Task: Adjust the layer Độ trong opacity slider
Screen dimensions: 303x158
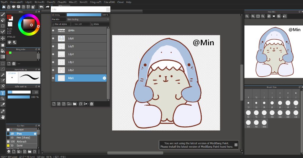Action: (x=84, y=15)
